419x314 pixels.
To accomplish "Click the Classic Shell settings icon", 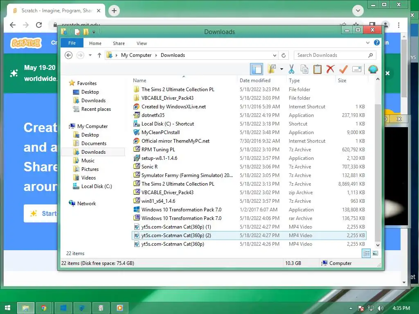I will (373, 69).
